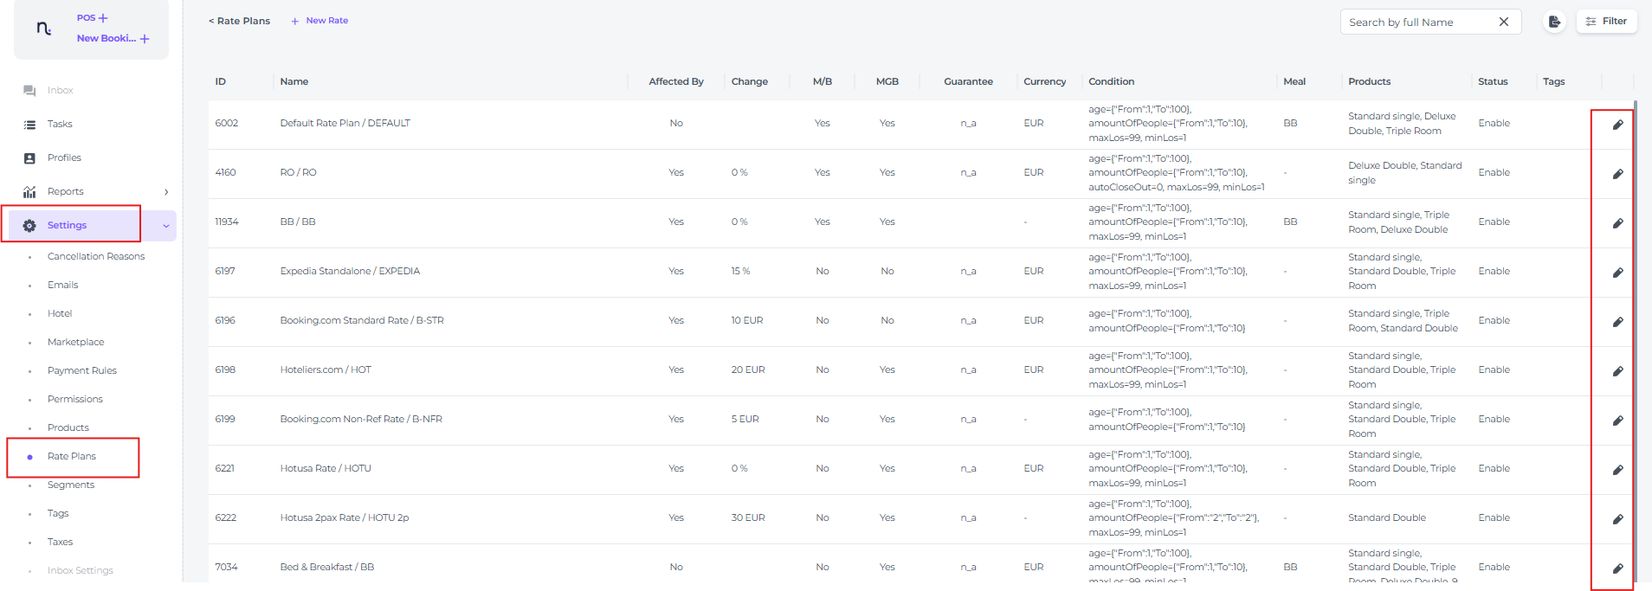This screenshot has width=1652, height=591.
Task: Sort by the Status column header
Action: click(x=1493, y=81)
